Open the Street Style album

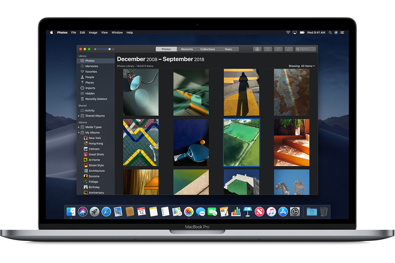point(96,165)
